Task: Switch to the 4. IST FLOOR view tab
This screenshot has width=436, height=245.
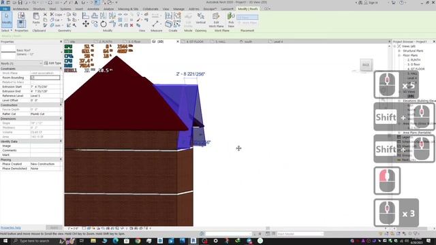Action: [x=195, y=42]
